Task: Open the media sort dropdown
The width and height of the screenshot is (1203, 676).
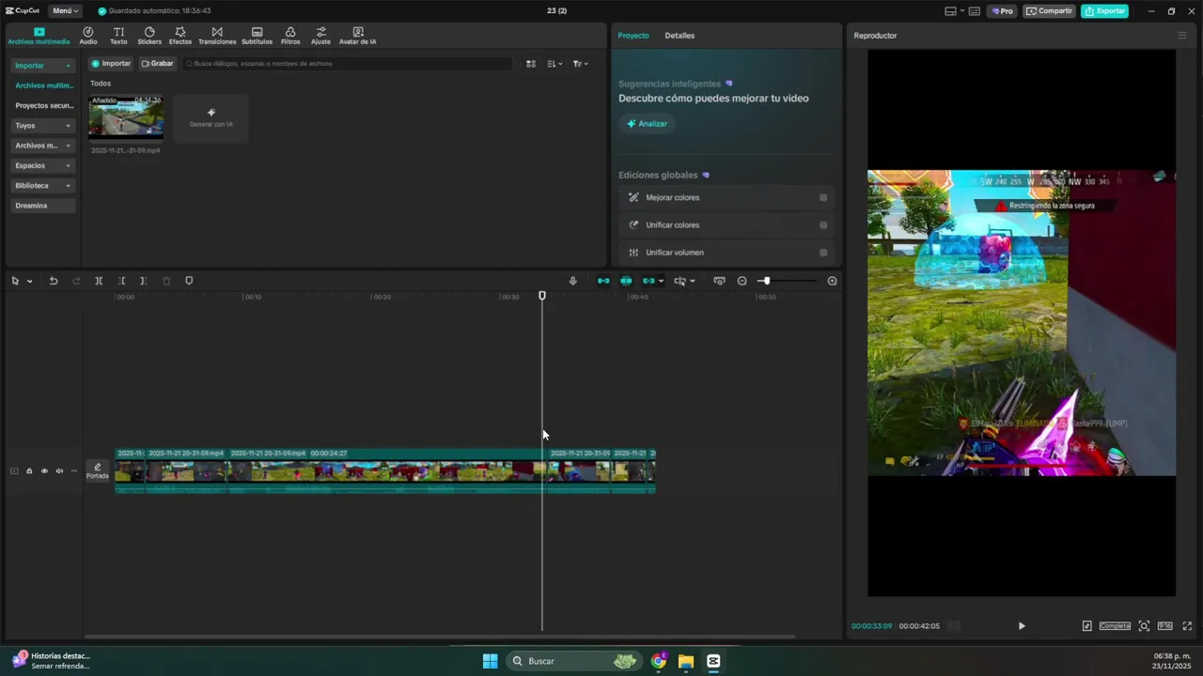Action: click(x=555, y=64)
